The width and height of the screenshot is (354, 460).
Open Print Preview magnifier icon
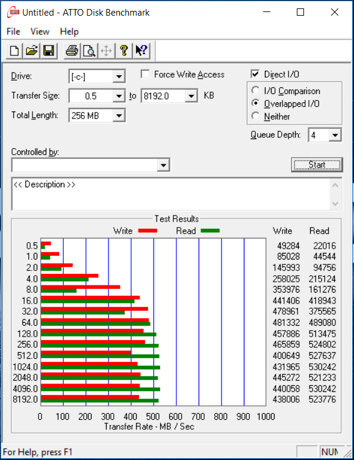point(89,51)
